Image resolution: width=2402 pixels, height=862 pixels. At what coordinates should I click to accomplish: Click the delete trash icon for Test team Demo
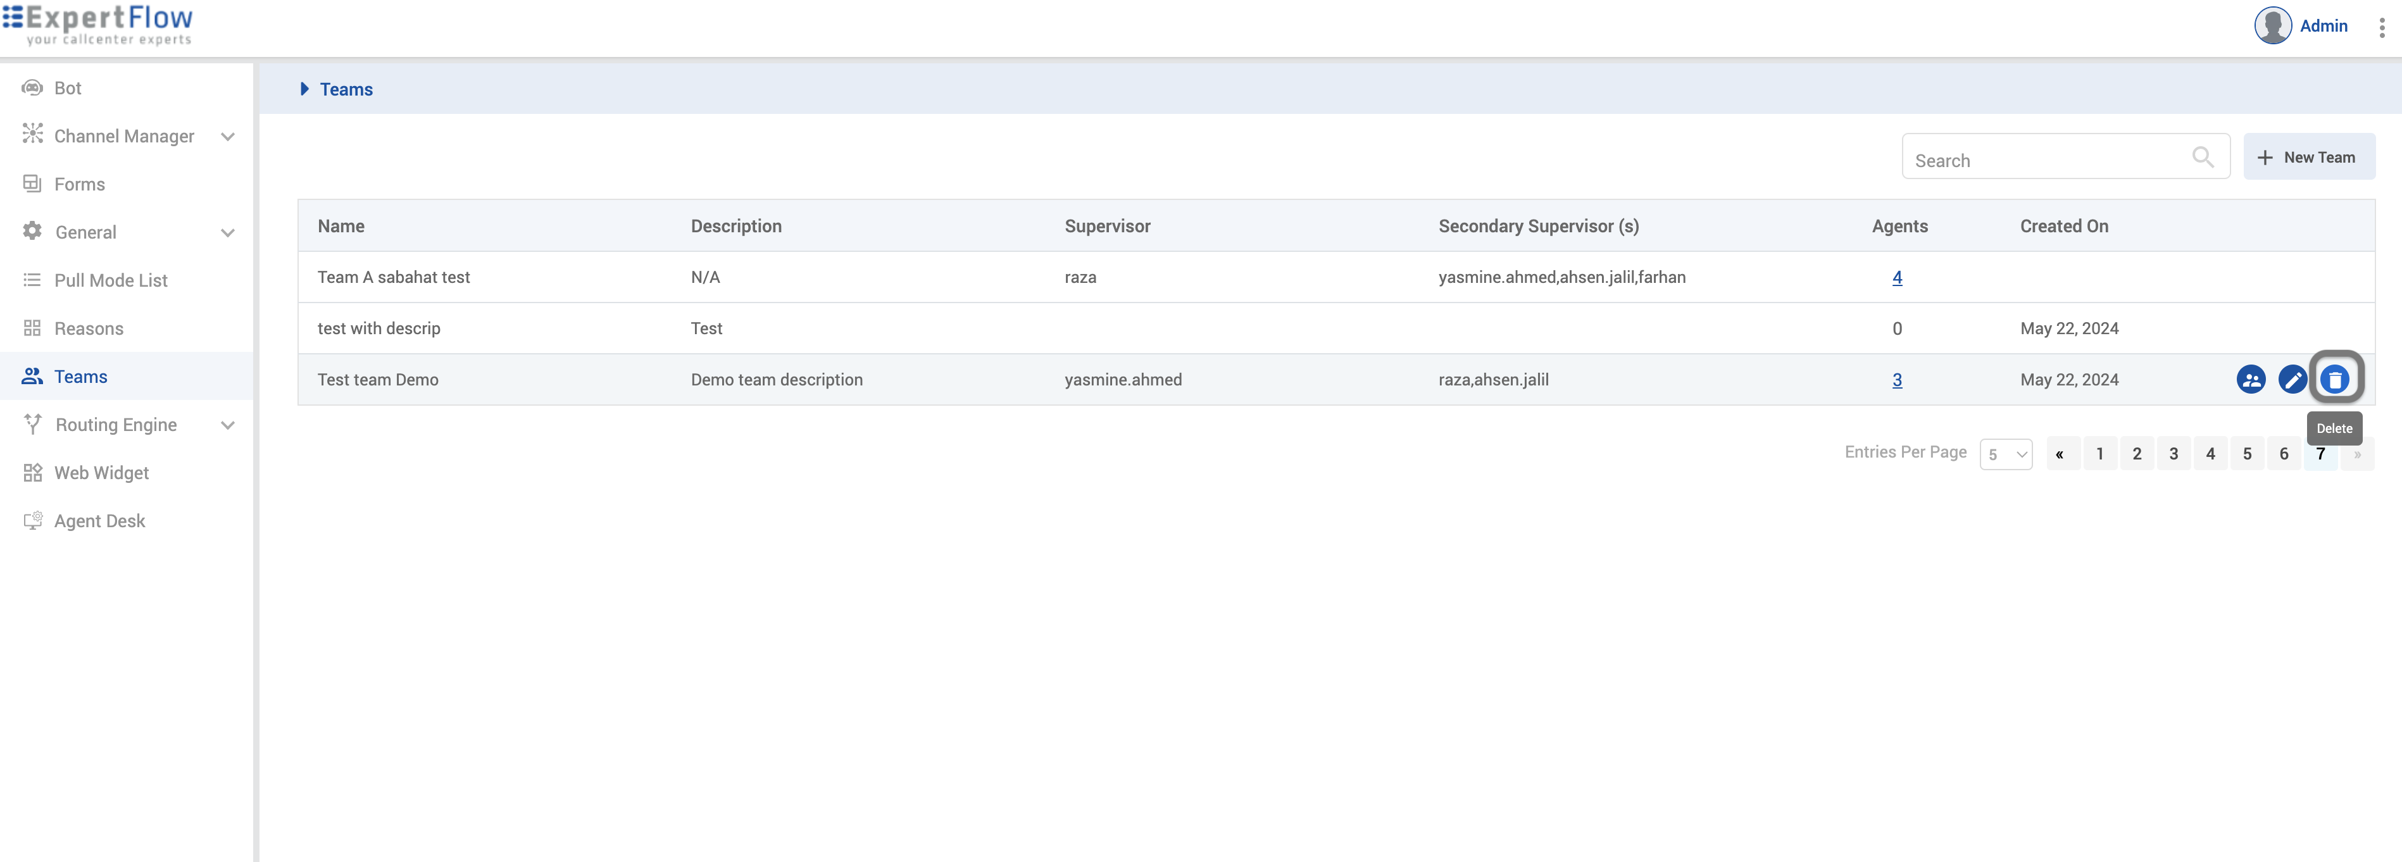coord(2334,379)
